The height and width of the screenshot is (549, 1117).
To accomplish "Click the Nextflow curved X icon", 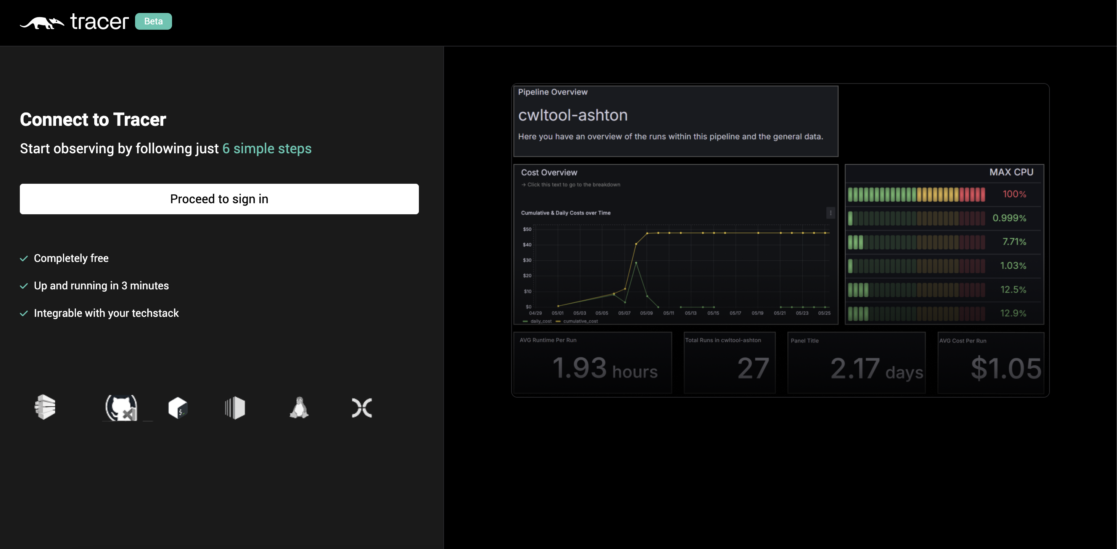I will coord(362,408).
